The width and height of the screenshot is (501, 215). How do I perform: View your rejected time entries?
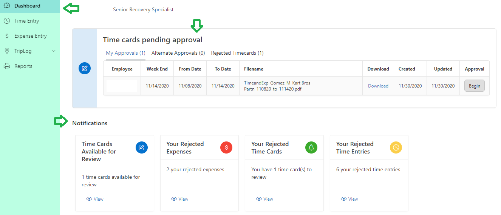tap(349, 199)
